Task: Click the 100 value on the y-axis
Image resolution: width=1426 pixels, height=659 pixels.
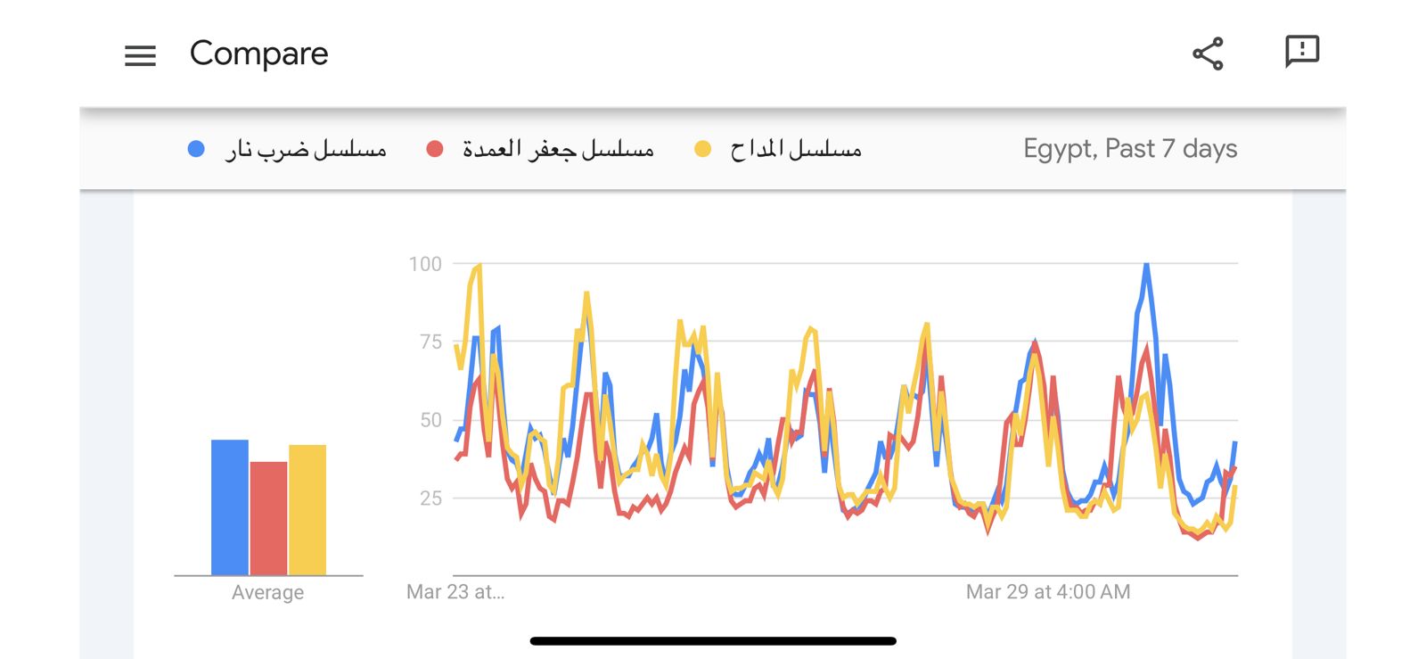Action: coord(425,264)
